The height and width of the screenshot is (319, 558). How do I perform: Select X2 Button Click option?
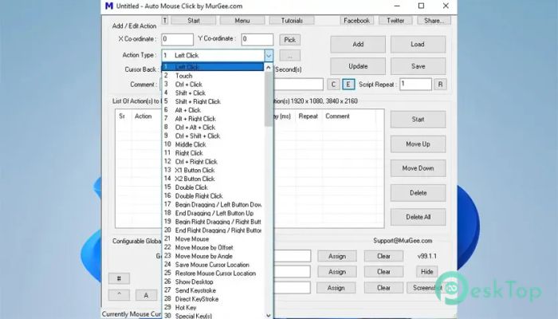213,179
